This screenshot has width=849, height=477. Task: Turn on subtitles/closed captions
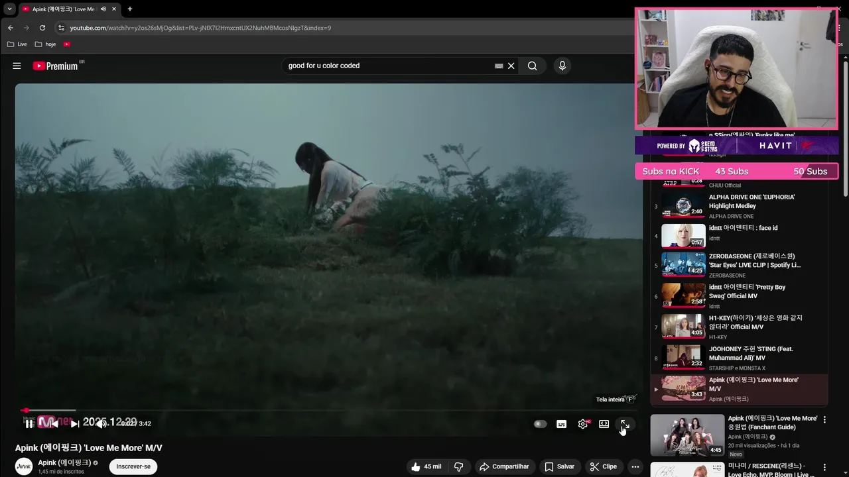point(562,424)
